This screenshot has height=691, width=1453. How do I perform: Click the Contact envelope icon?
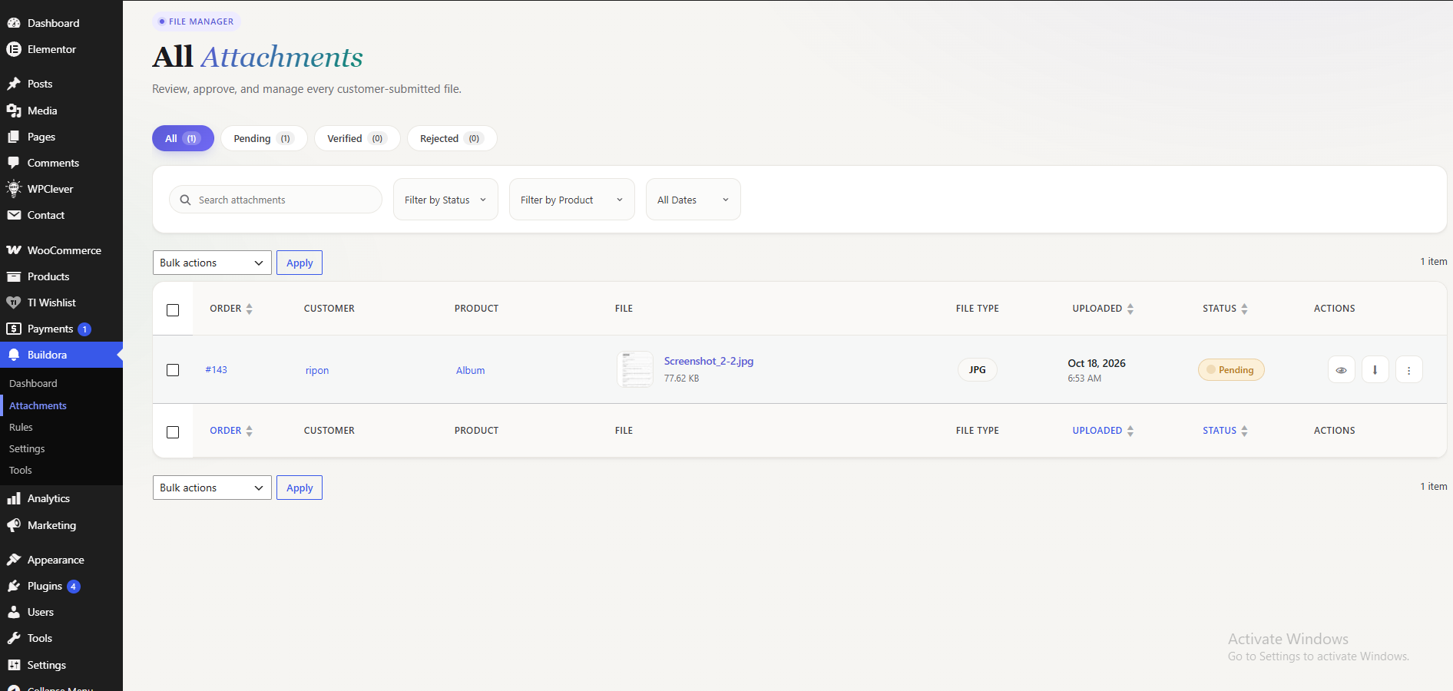pyautogui.click(x=14, y=215)
